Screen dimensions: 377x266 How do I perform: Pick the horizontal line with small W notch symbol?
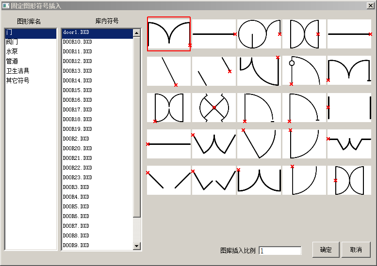[349, 144]
